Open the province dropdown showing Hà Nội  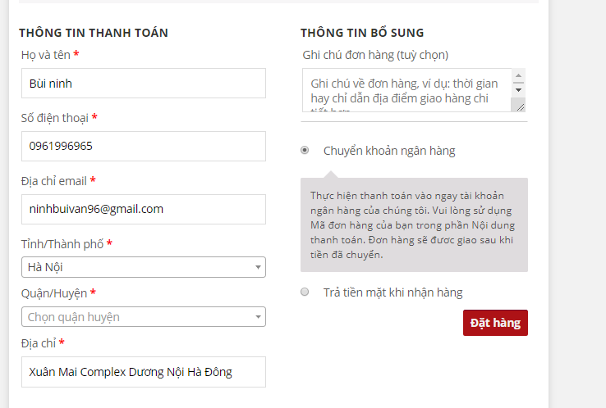click(x=143, y=267)
